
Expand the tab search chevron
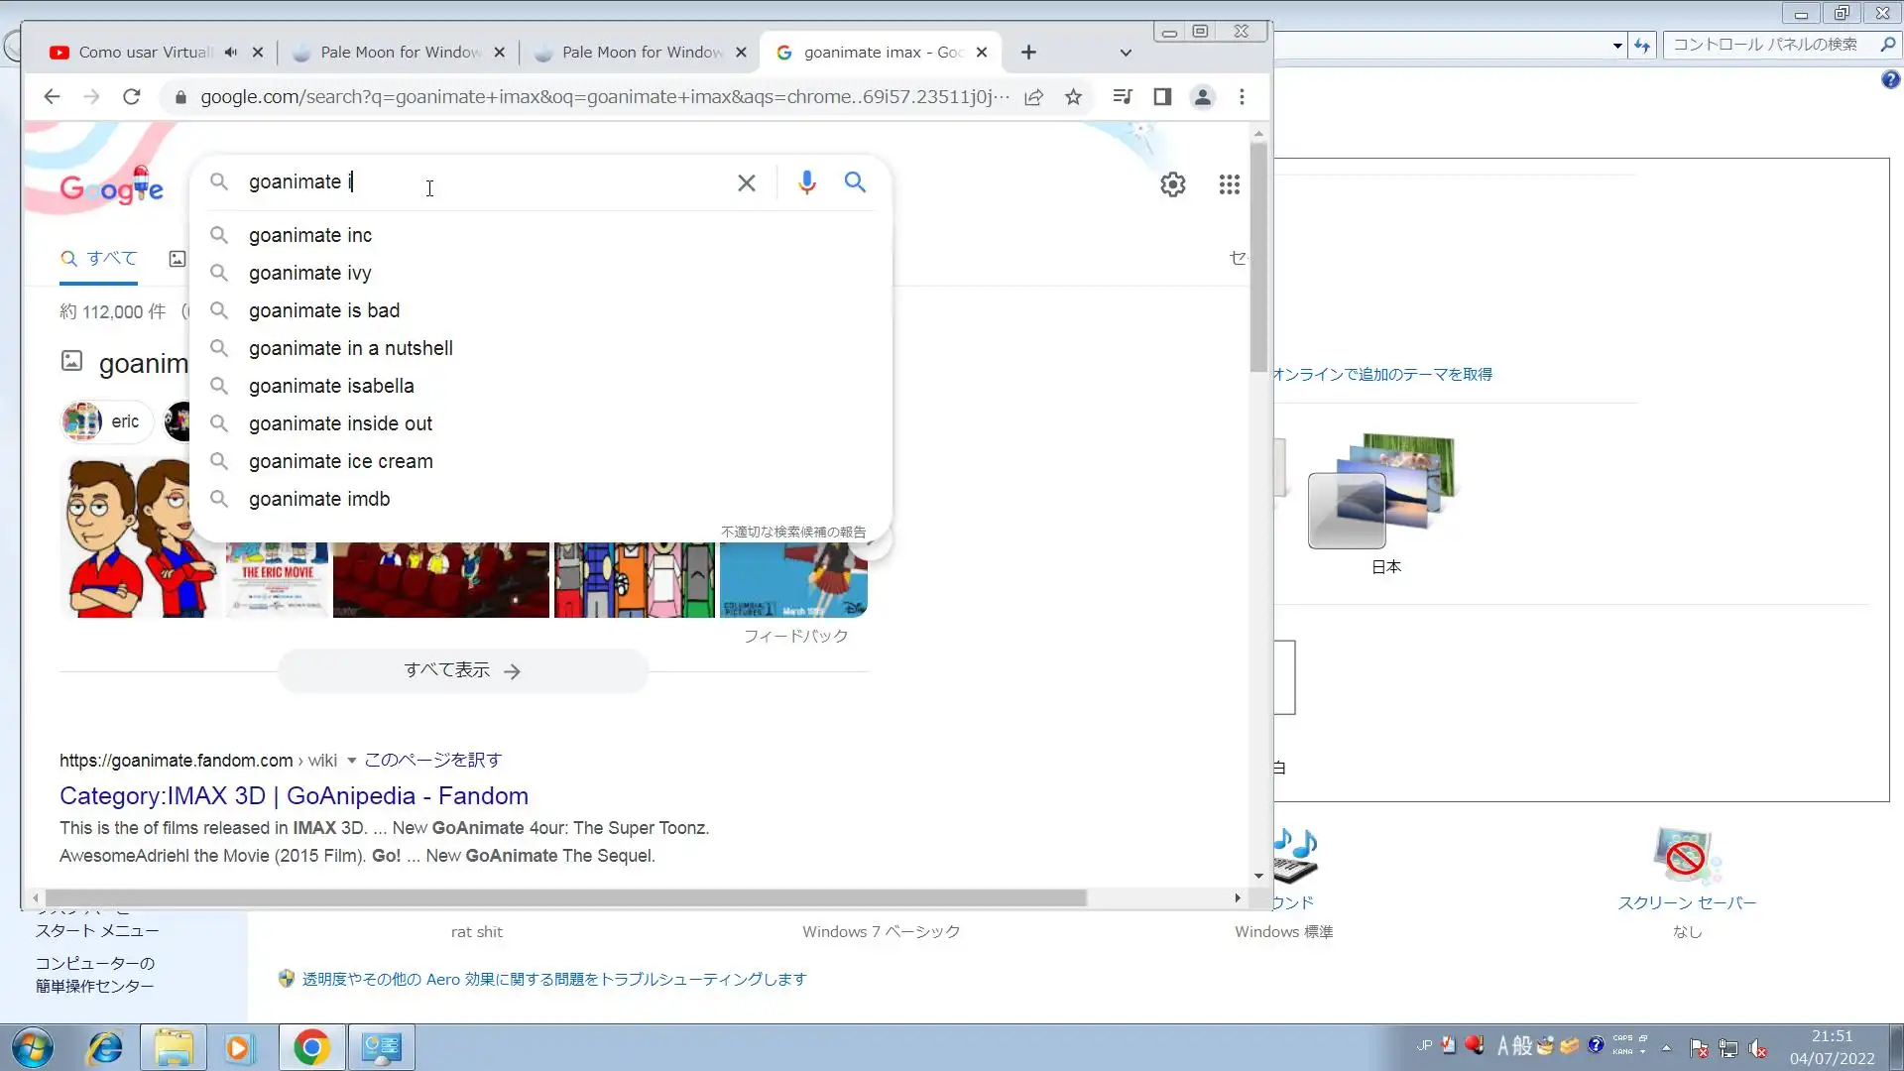[x=1126, y=53]
